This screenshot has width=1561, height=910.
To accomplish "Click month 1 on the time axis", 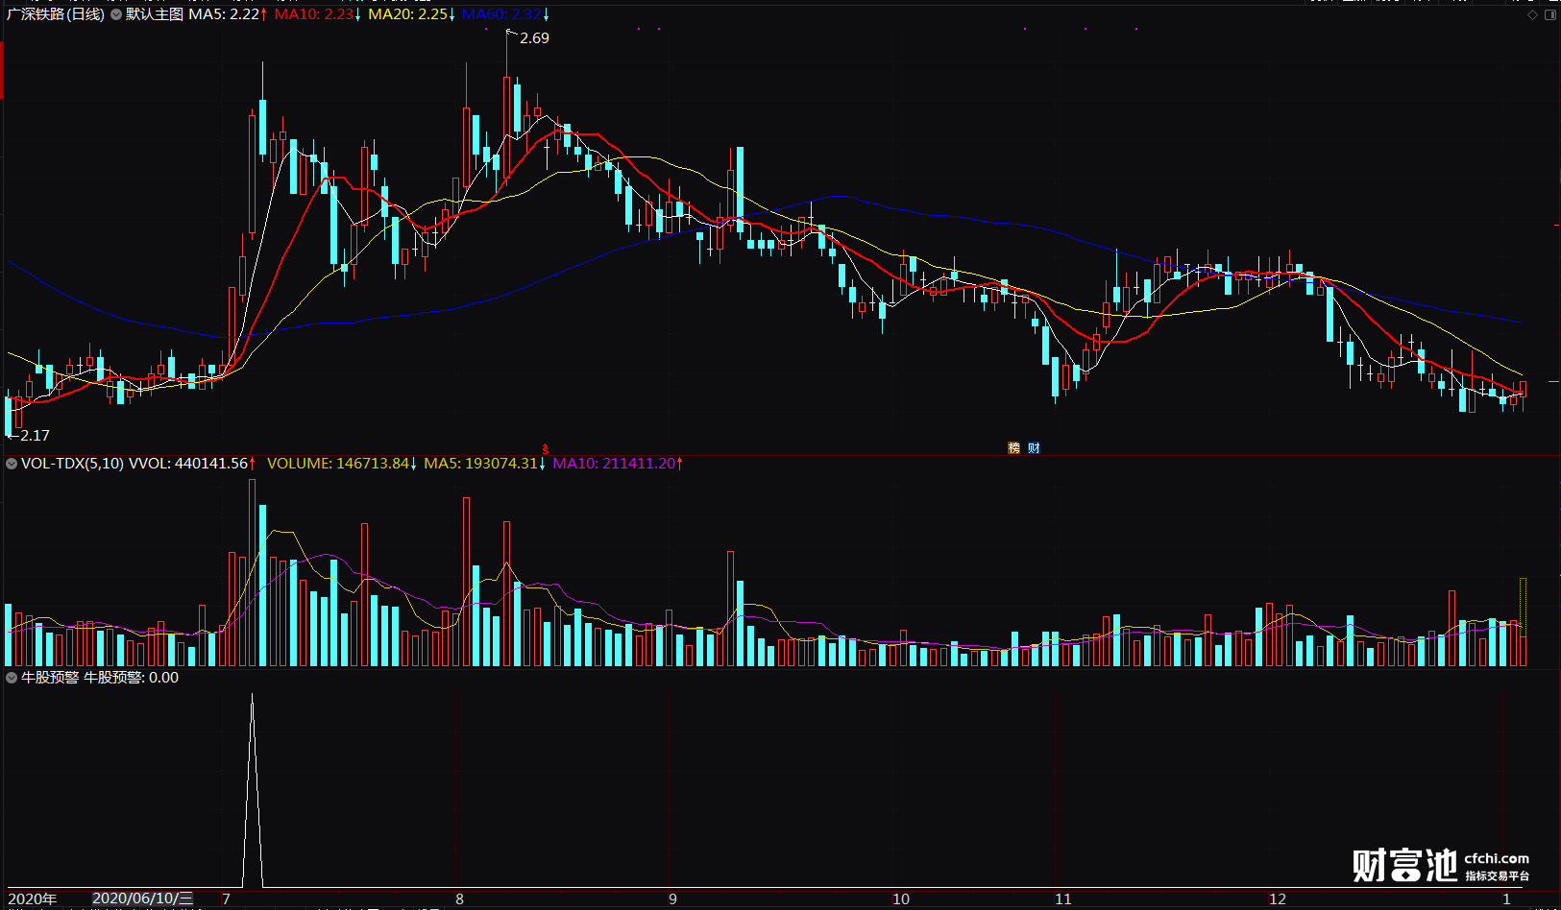I will pyautogui.click(x=1506, y=899).
